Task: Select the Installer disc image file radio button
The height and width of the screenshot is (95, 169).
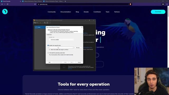Action: point(48,45)
